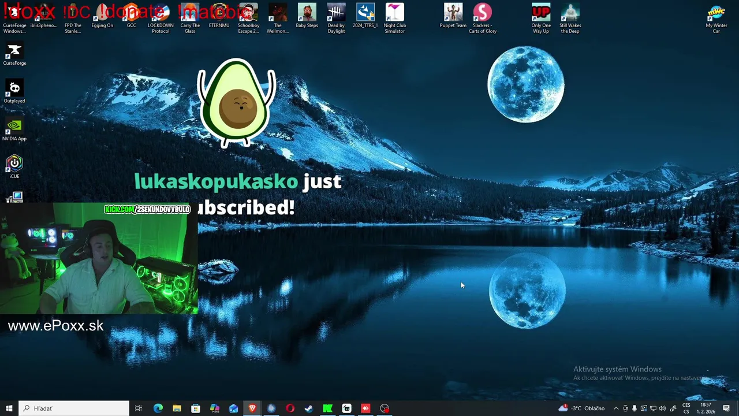Open My Winter Car shortcut
739x416 pixels.
point(716,18)
